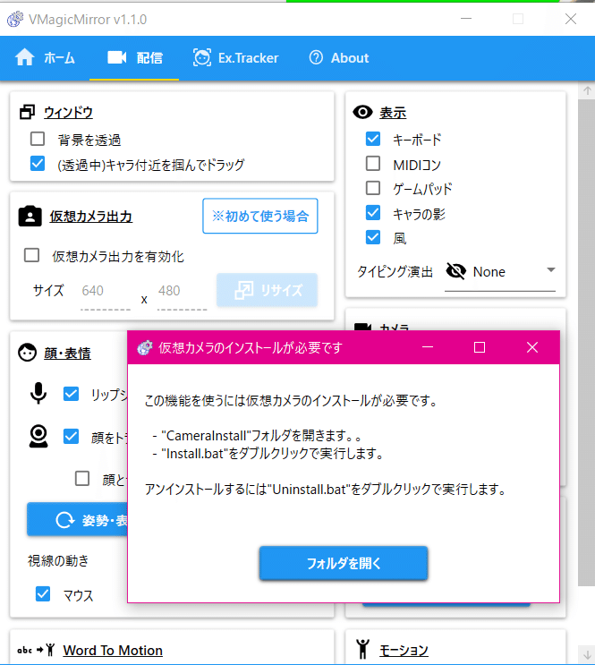Click the video camera streaming icon
This screenshot has height=665, width=595.
click(x=117, y=57)
